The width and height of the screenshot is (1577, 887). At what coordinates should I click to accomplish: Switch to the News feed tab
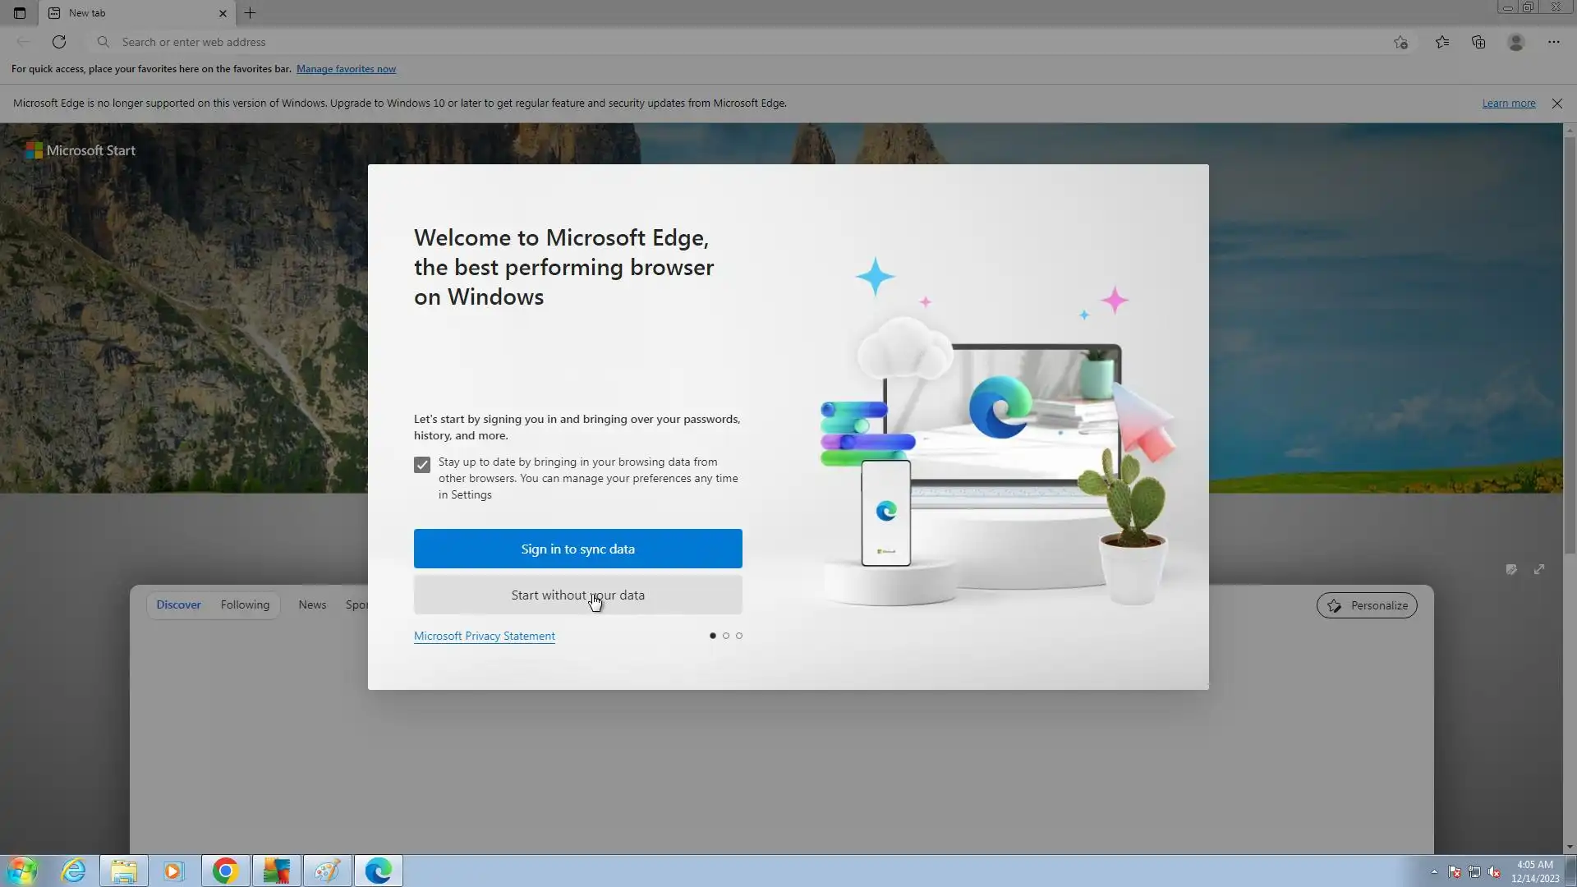tap(312, 604)
